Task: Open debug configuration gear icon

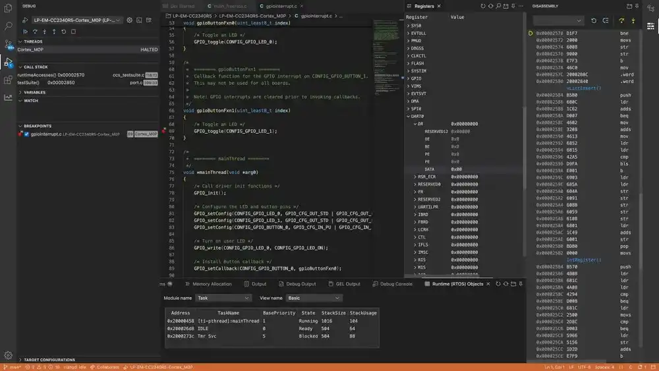Action: click(129, 20)
